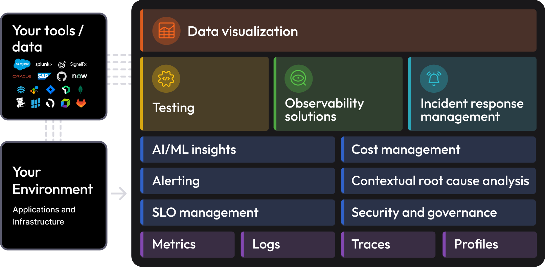The width and height of the screenshot is (545, 267).
Task: Click the ServiceNow "now" logo
Action: coord(80,76)
